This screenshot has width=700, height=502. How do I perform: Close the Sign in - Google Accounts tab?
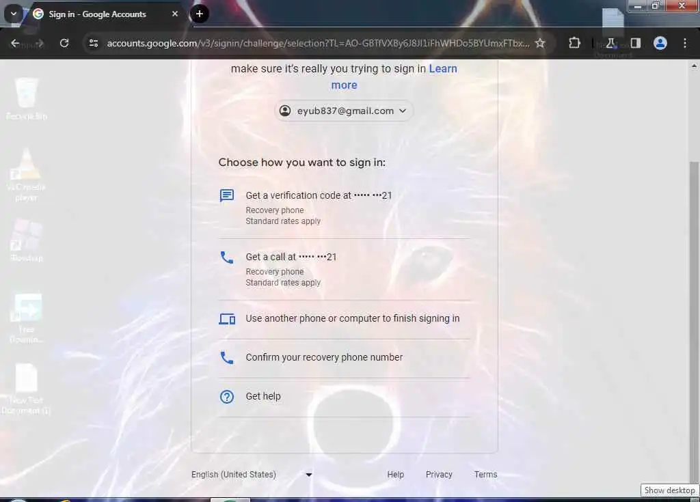click(x=175, y=14)
